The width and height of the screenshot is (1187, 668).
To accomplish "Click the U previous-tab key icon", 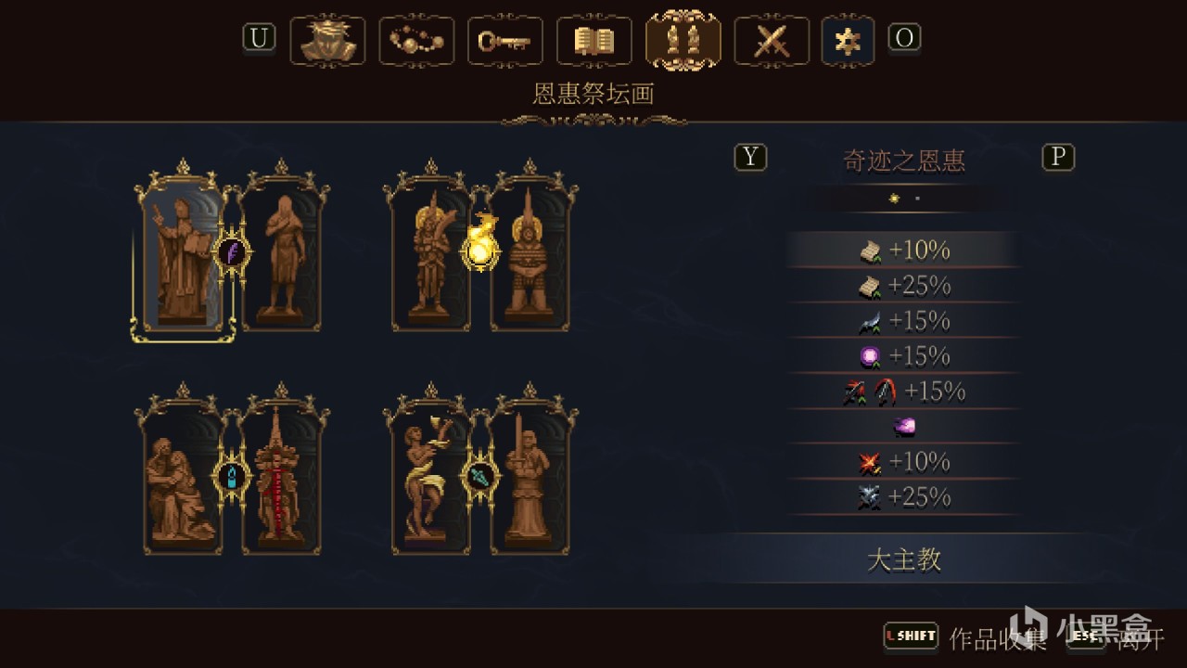I will tap(260, 37).
